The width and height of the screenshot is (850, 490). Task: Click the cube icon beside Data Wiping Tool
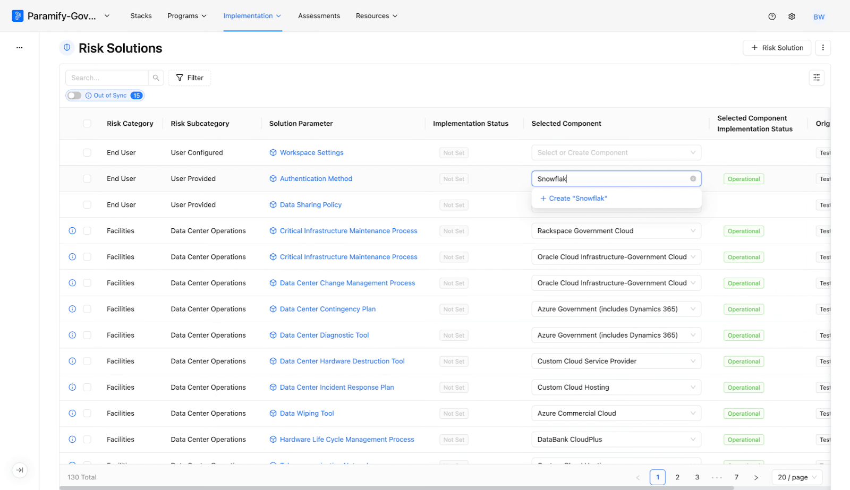pyautogui.click(x=273, y=413)
